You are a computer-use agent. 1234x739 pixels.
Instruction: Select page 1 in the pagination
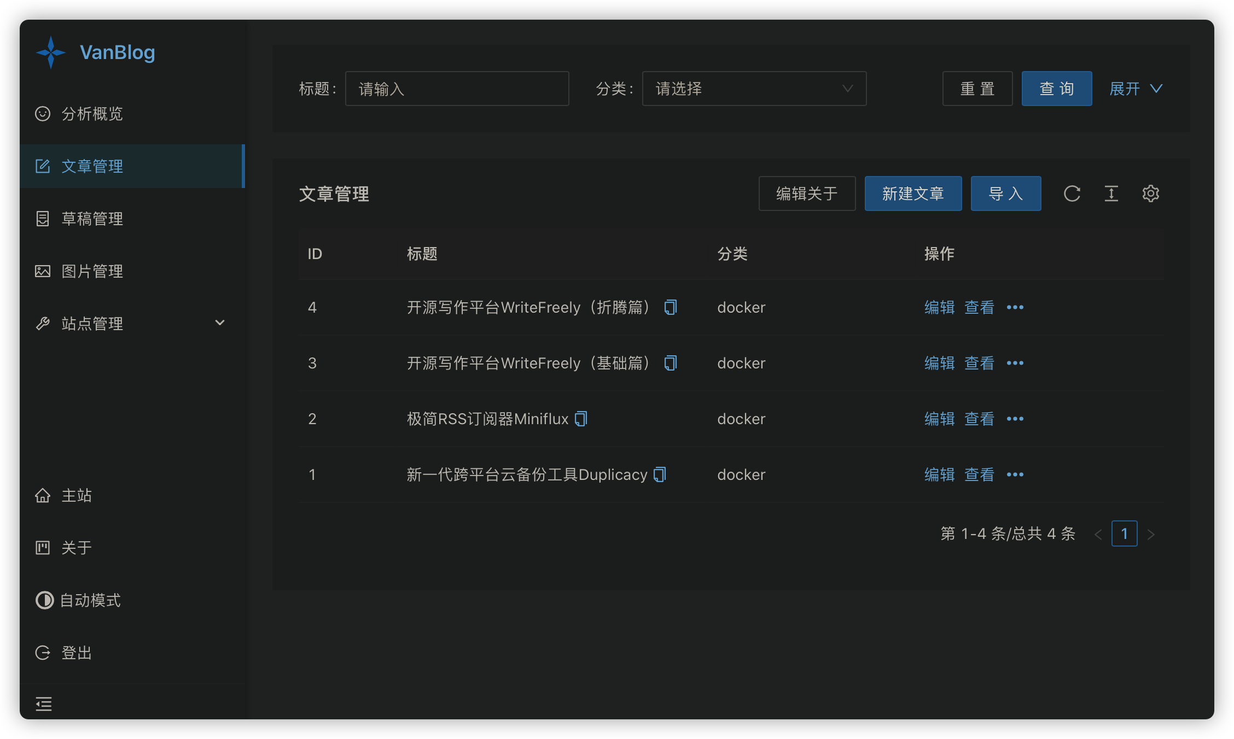1124,533
